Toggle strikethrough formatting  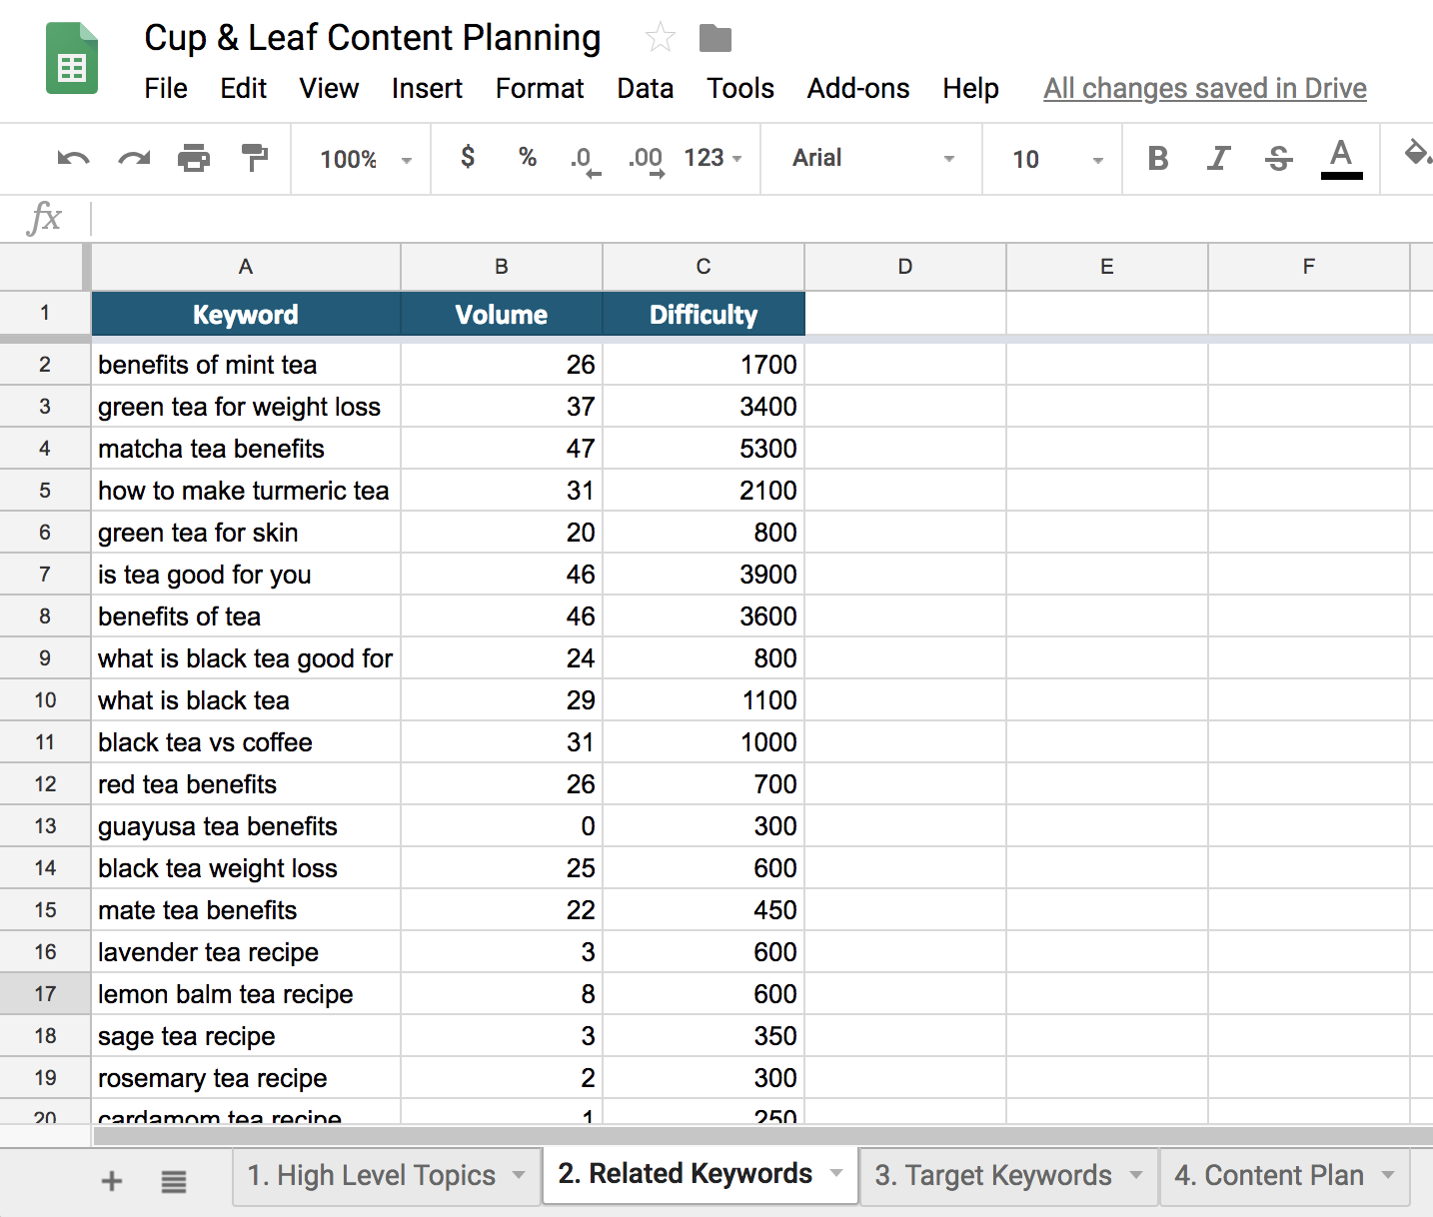(1278, 159)
